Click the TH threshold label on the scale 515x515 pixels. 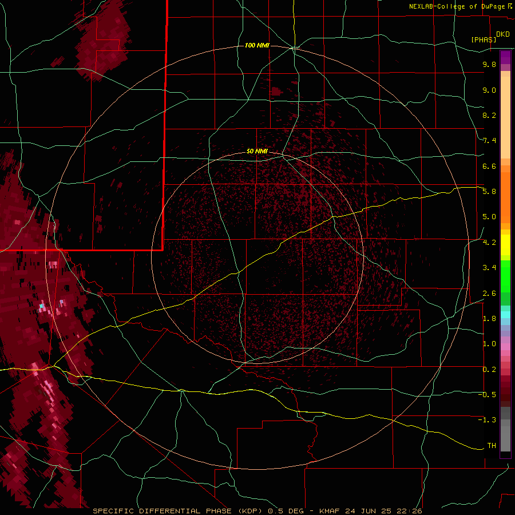tap(492, 446)
